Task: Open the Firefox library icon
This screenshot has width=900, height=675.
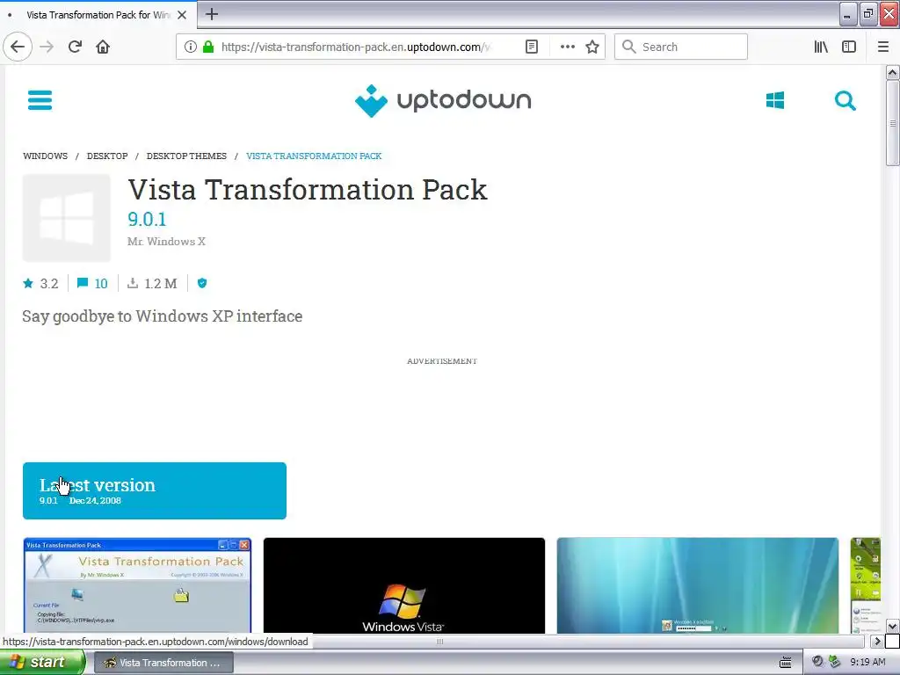Action: click(x=821, y=47)
